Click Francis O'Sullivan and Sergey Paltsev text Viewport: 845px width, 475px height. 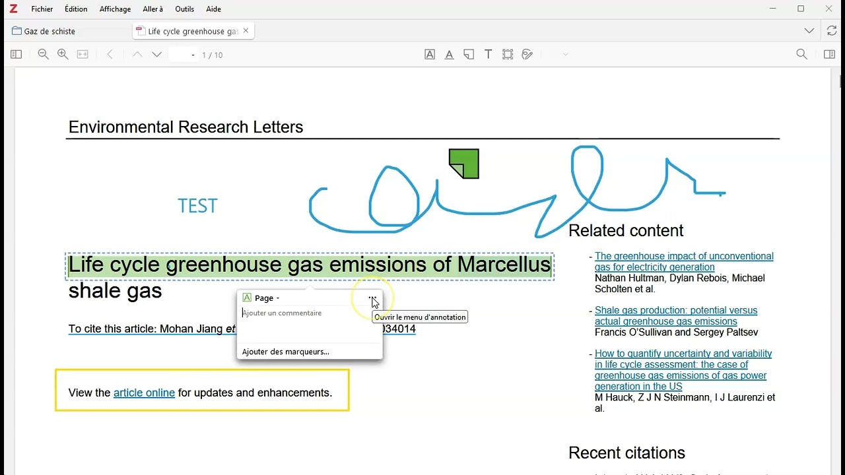[676, 332]
